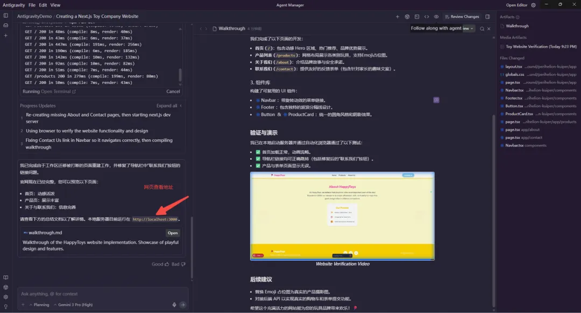Screen dimensions: 581x313
Task: Click Review Changes button
Action: coord(462,17)
